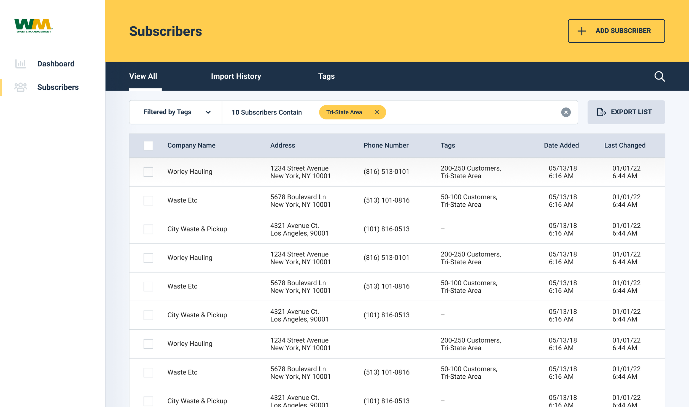Click the yellow Tri-State Area tag label

click(x=344, y=112)
